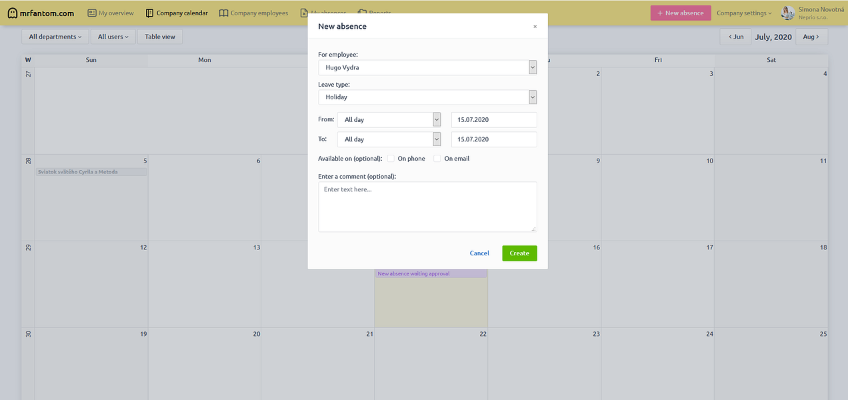This screenshot has width=848, height=400.
Task: Open Company employees tab
Action: 253,13
